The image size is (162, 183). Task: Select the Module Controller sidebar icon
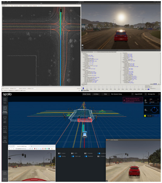(x=5, y=110)
